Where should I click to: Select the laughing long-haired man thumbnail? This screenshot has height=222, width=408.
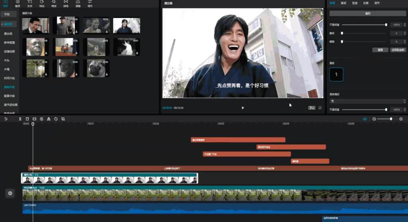pyautogui.click(x=126, y=26)
